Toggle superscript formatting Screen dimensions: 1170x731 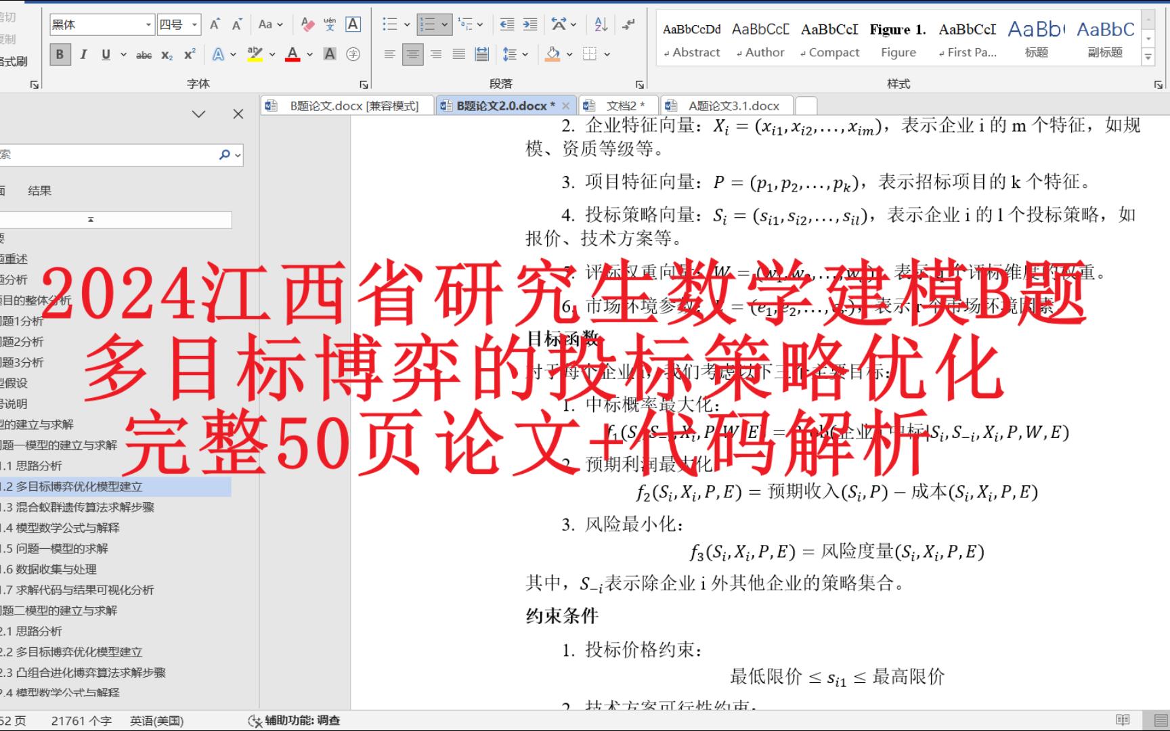pos(190,54)
